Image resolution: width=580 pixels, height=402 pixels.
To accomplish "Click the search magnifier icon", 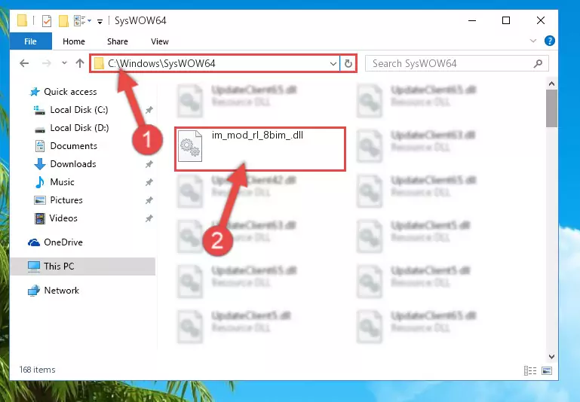I will [x=538, y=63].
